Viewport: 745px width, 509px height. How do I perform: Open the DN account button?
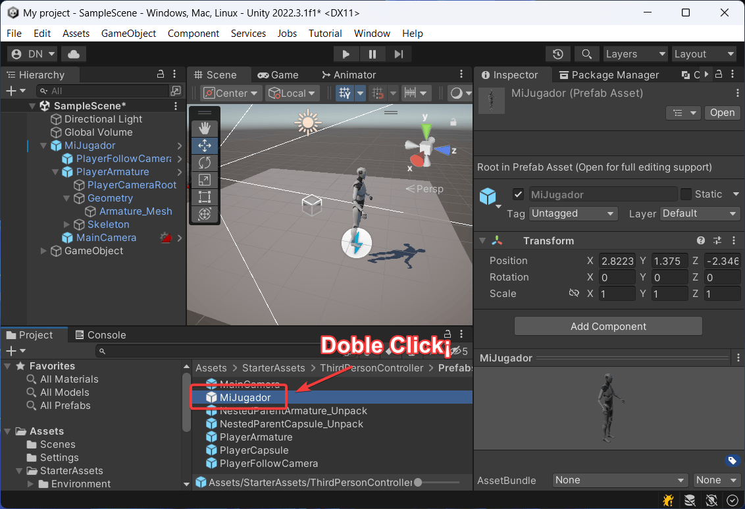[x=32, y=54]
